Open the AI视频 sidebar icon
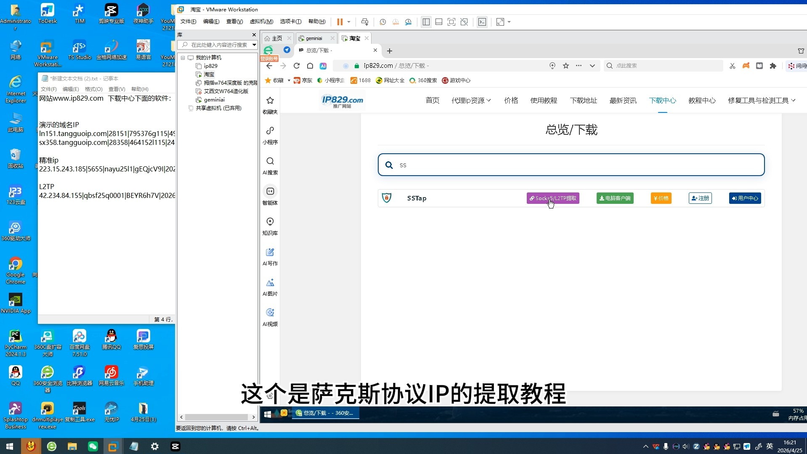Screen dimensions: 807x454 pos(270,317)
